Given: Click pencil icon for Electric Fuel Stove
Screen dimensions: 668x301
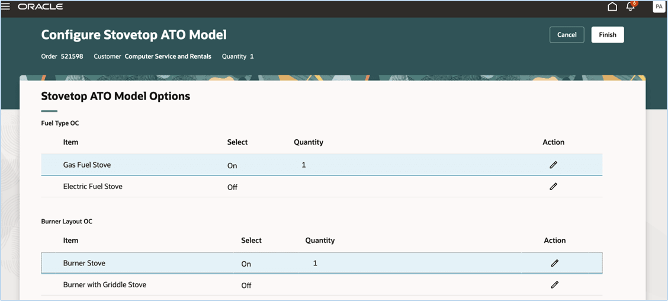Looking at the screenshot, I should coord(553,187).
